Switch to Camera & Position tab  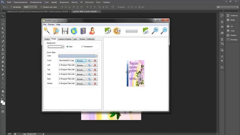coord(65,39)
